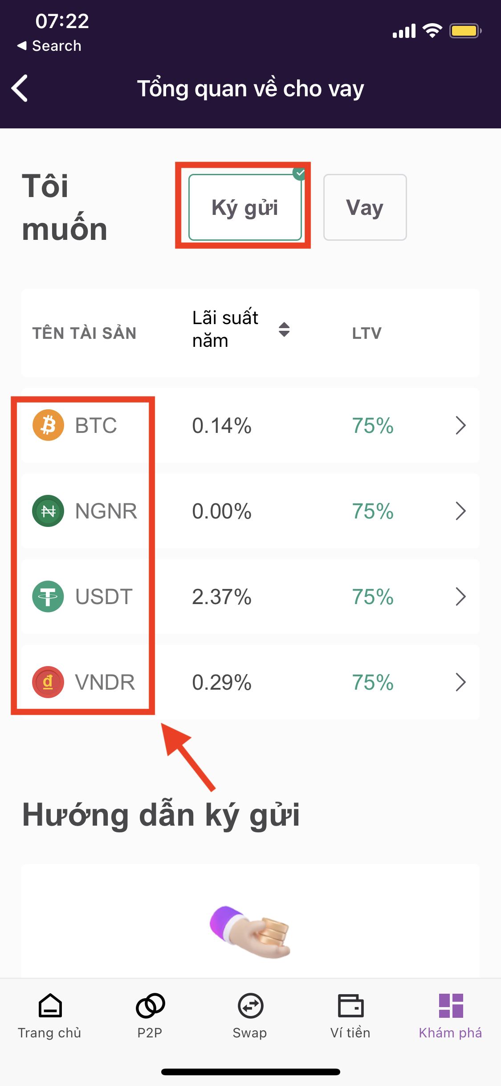Screen dimensions: 501x1086
Task: Open the P2P tab icon
Action: coord(150,1006)
